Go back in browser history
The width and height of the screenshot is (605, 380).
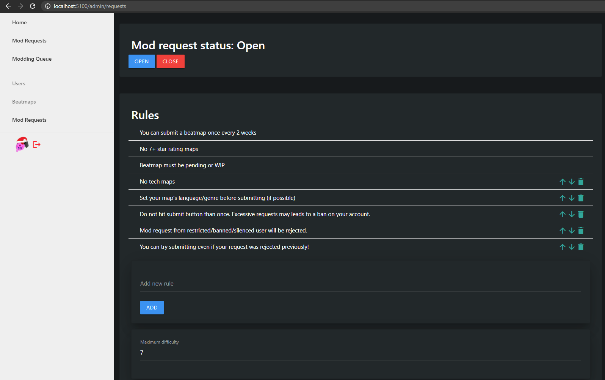(8, 6)
